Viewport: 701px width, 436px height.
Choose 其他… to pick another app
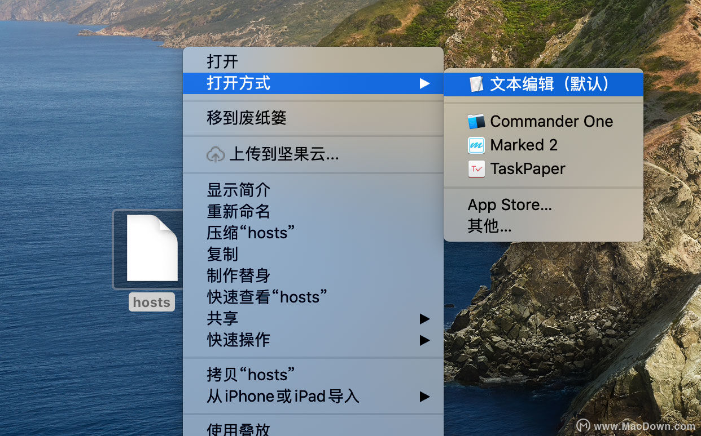(x=489, y=226)
